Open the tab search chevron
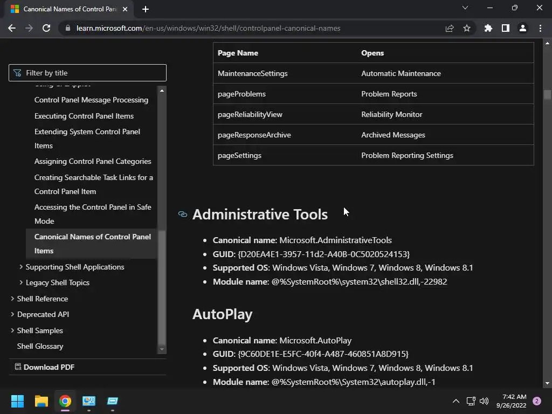The height and width of the screenshot is (414, 552). (465, 8)
